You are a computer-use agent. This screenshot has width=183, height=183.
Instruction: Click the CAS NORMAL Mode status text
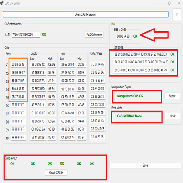pos(129,116)
